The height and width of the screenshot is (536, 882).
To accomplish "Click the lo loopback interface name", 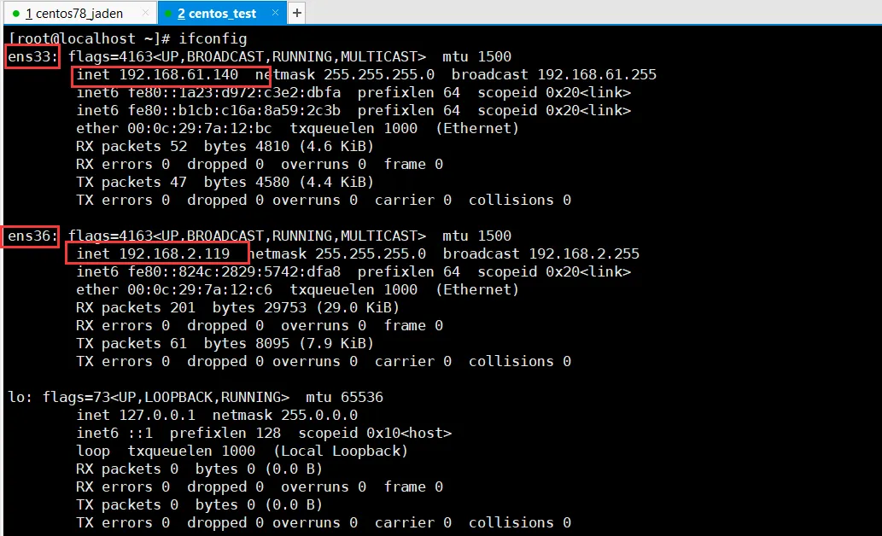I will [x=17, y=397].
